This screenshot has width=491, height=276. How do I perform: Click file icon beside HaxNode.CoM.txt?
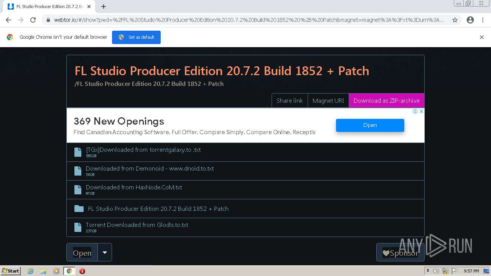coord(78,190)
